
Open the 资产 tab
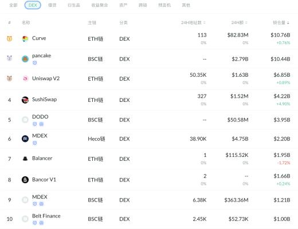(x=123, y=5)
